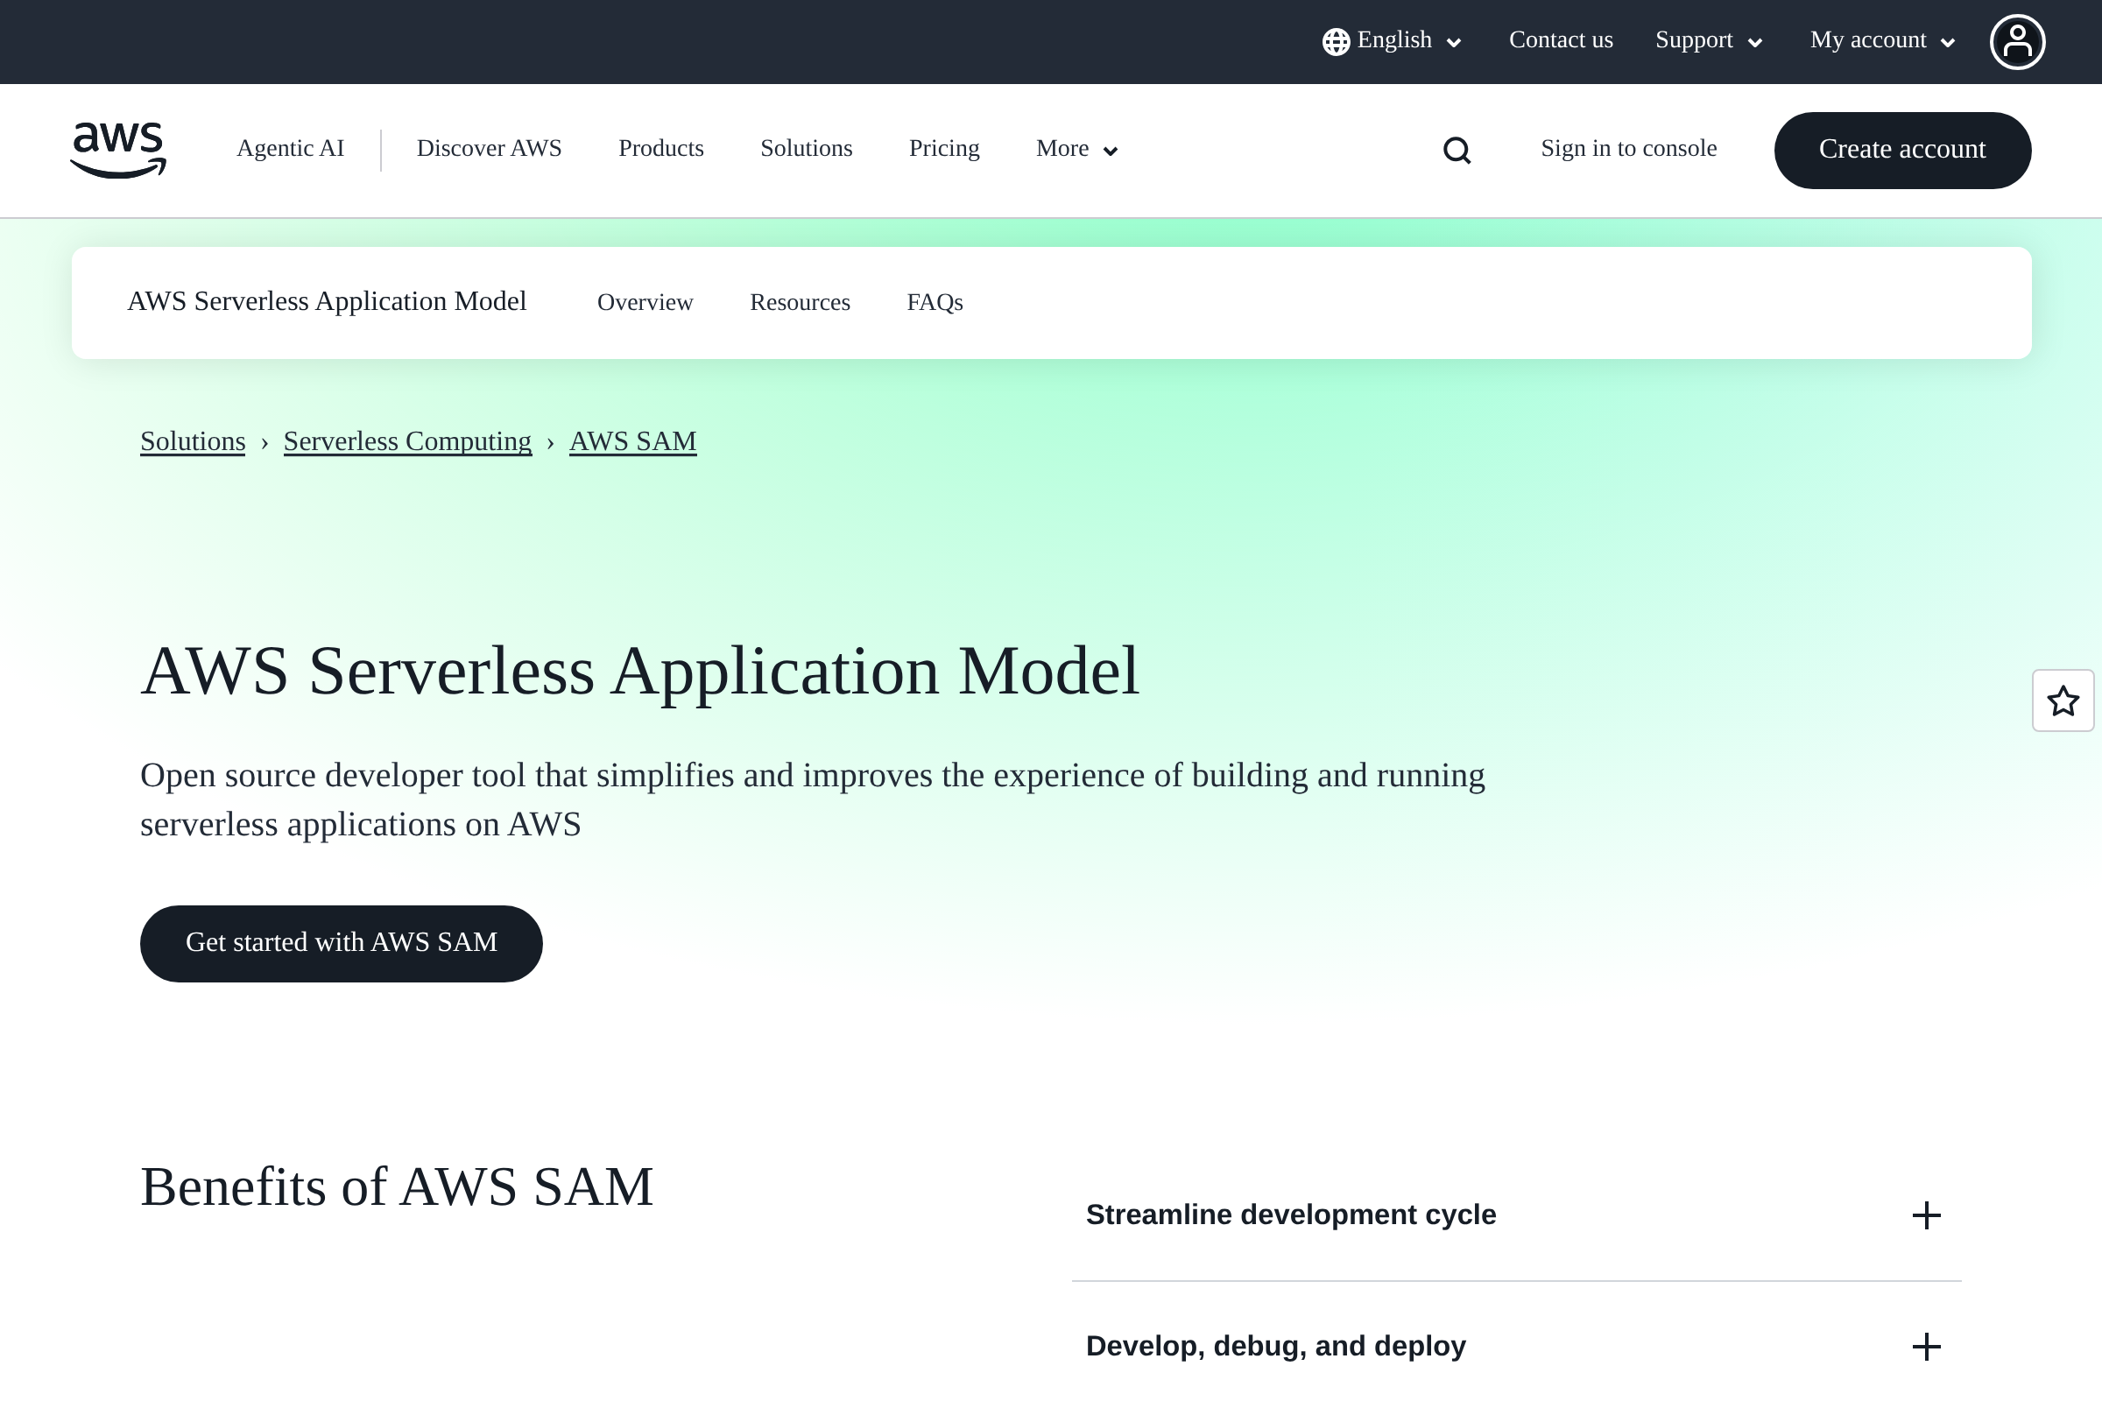Follow the Solutions breadcrumb link
2102x1401 pixels.
[x=193, y=442]
